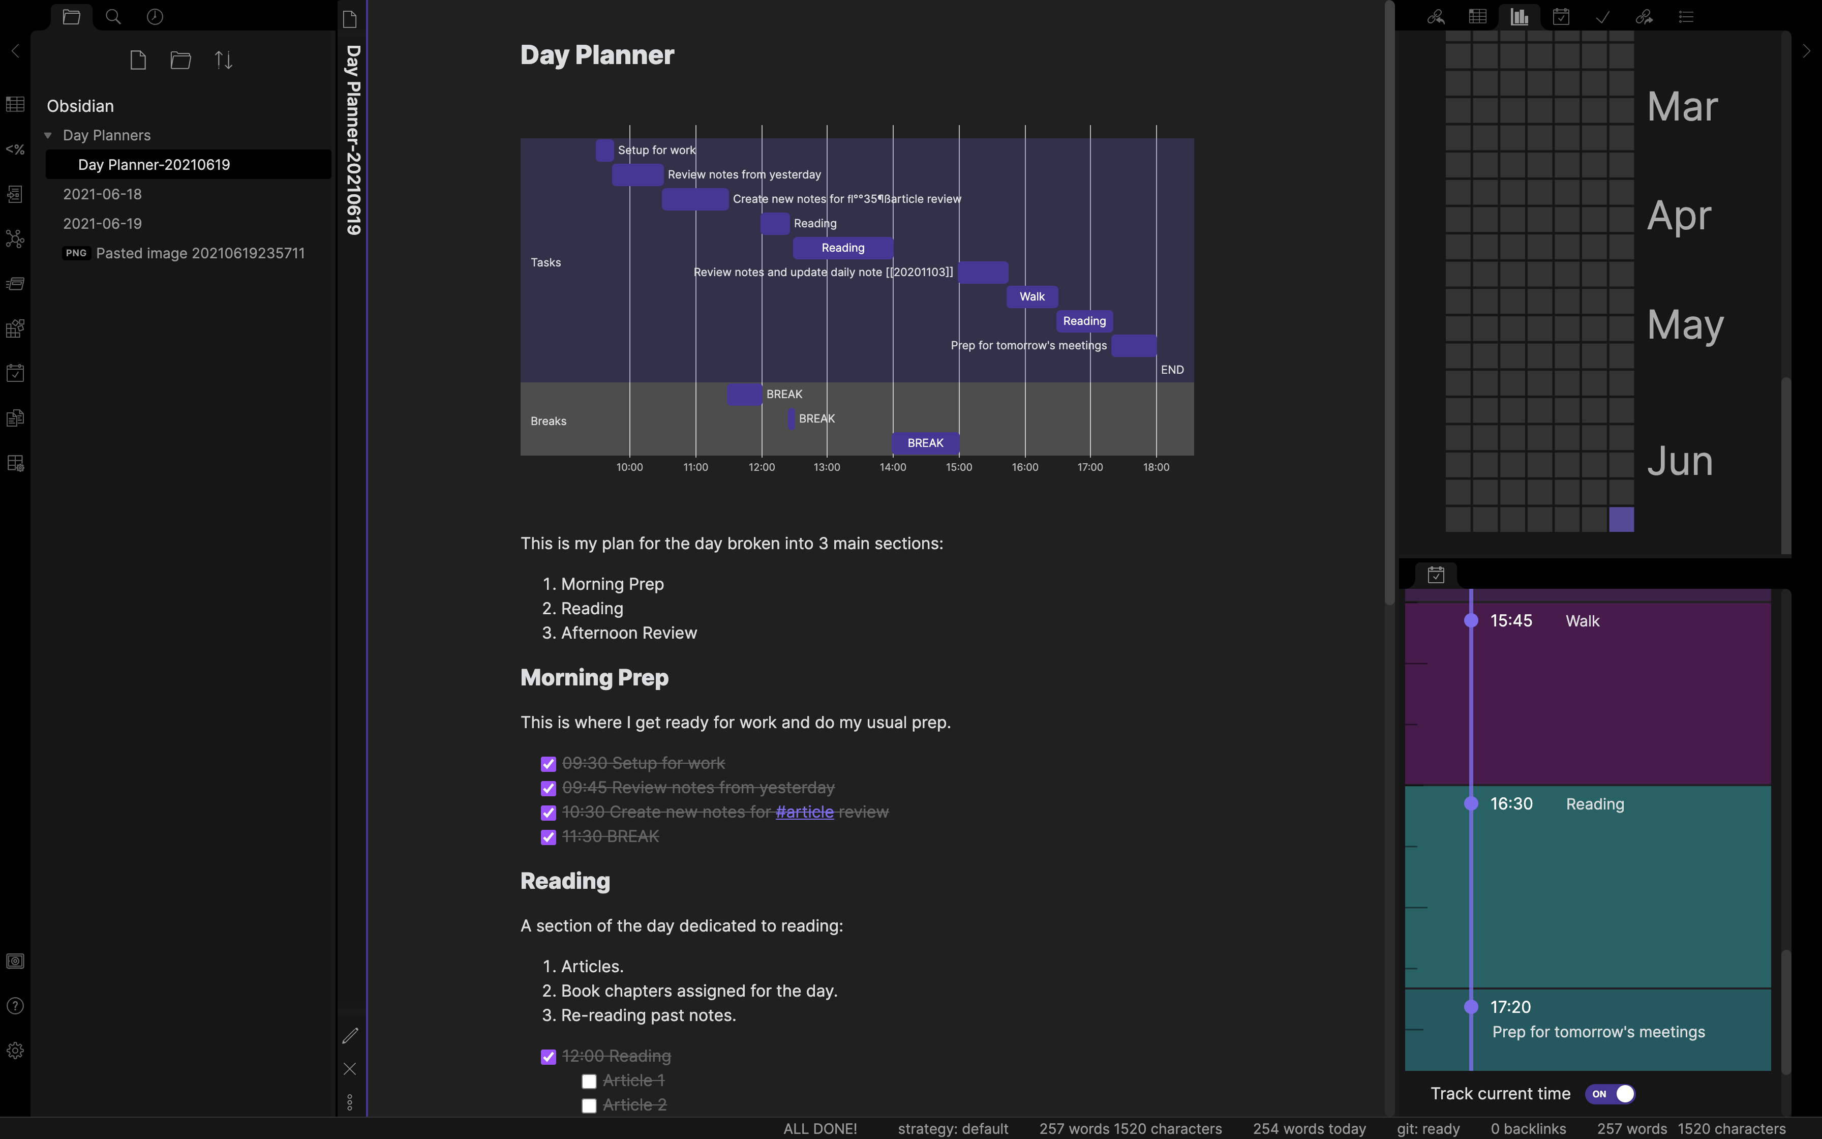Open the search tab in left sidebar
This screenshot has width=1822, height=1139.
click(x=113, y=17)
